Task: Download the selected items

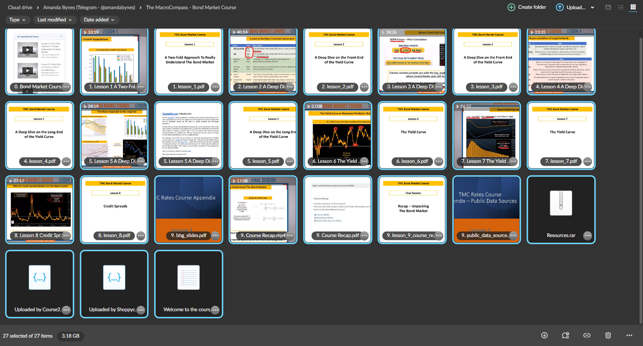Action: coord(544,335)
